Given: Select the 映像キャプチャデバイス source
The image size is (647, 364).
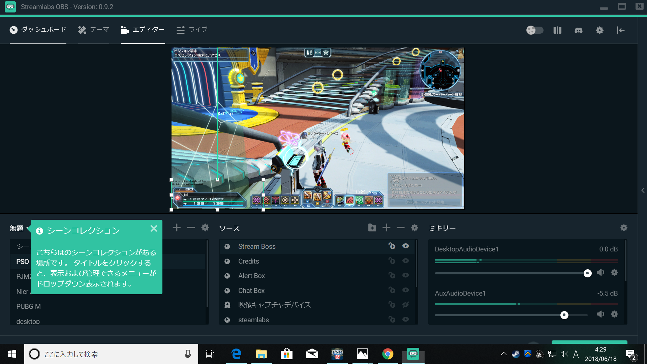Looking at the screenshot, I should point(317,305).
